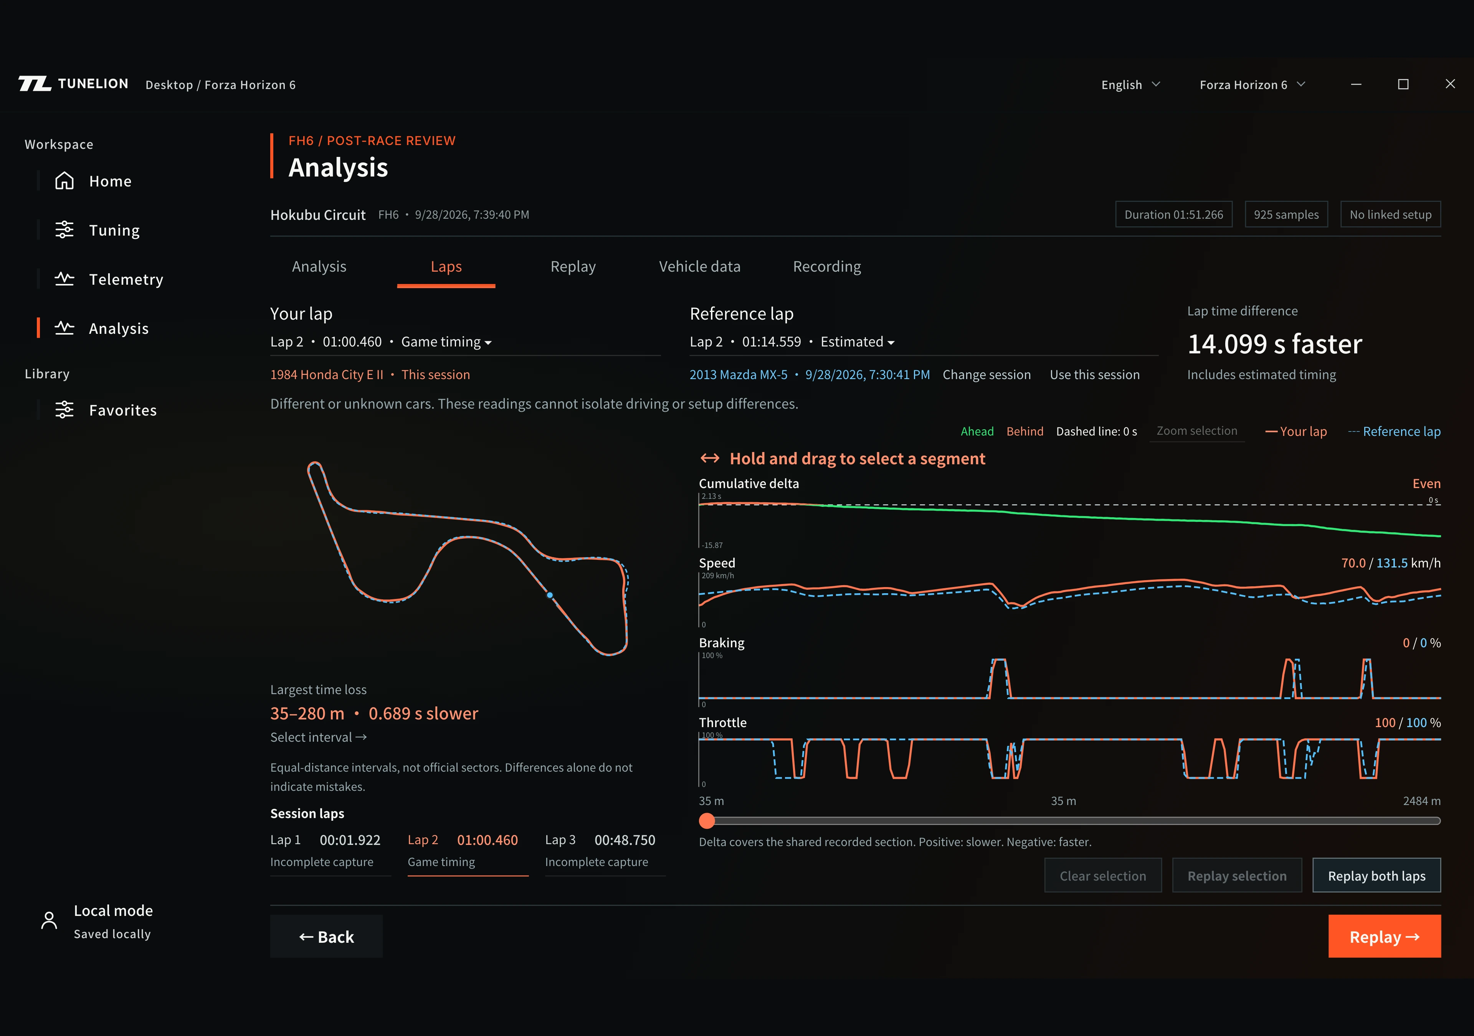Click the position marker dot on track map
1474x1036 pixels.
pos(550,595)
